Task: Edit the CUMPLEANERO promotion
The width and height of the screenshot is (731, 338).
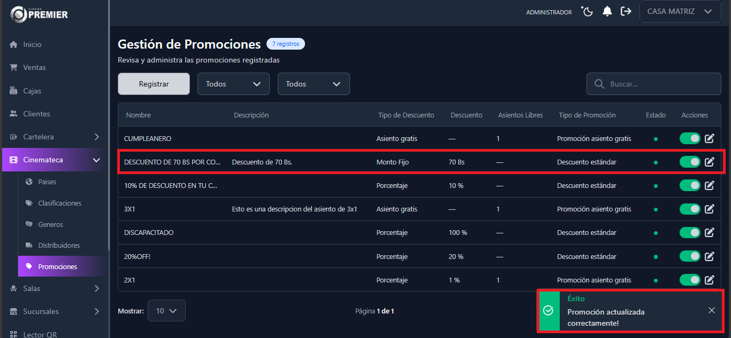Action: pyautogui.click(x=709, y=139)
